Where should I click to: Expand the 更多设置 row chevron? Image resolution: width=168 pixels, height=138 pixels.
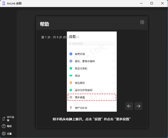tap(114, 97)
